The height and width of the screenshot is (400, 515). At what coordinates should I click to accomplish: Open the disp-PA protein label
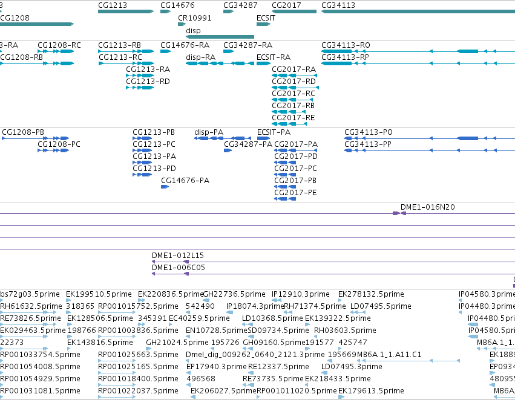209,132
